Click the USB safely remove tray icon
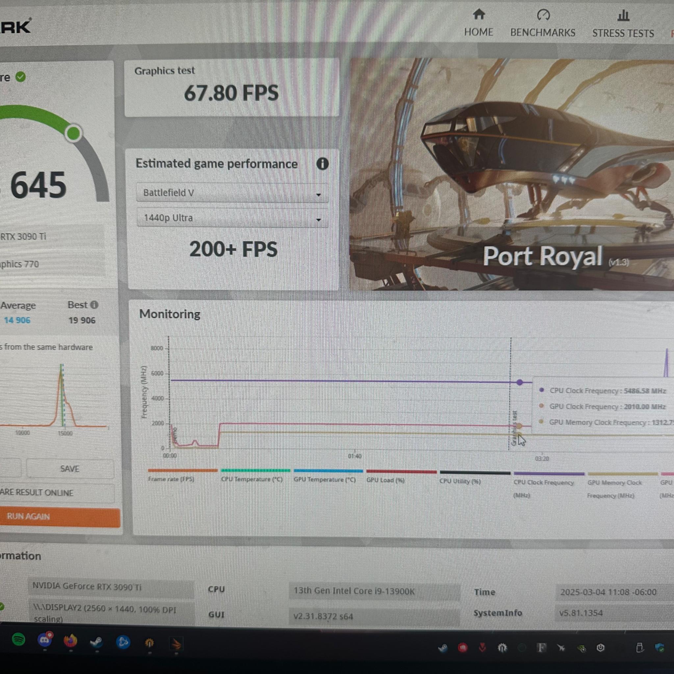The image size is (674, 674). [639, 647]
